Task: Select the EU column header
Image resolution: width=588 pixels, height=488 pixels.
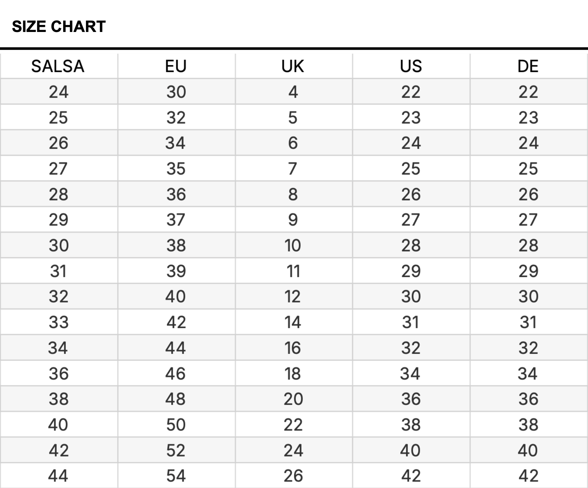Action: [176, 67]
